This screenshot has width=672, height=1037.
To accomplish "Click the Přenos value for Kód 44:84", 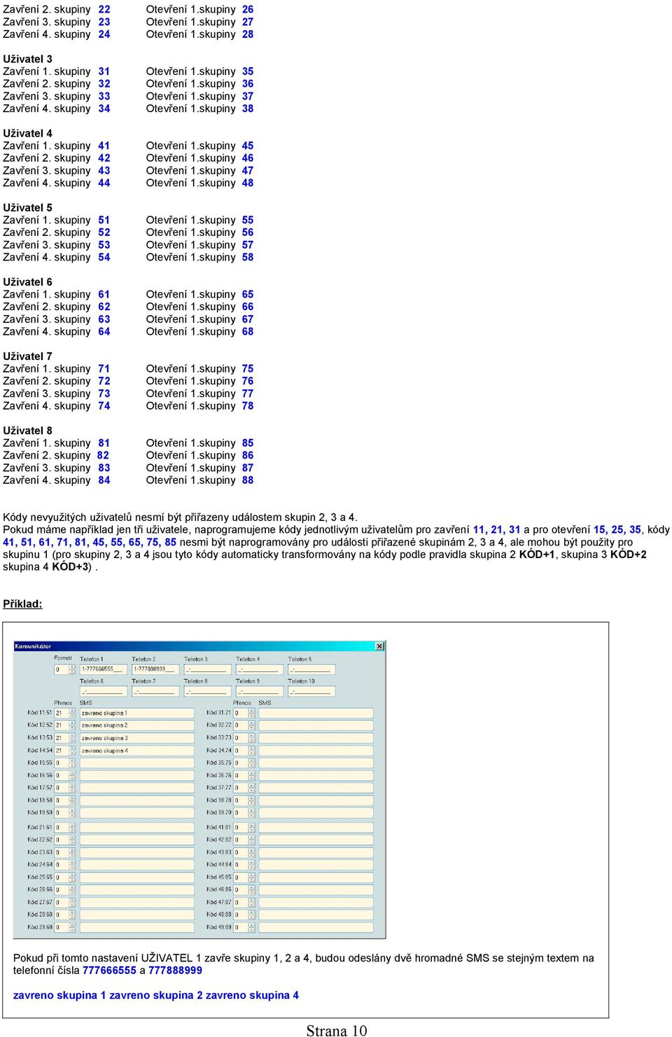I will (x=240, y=865).
